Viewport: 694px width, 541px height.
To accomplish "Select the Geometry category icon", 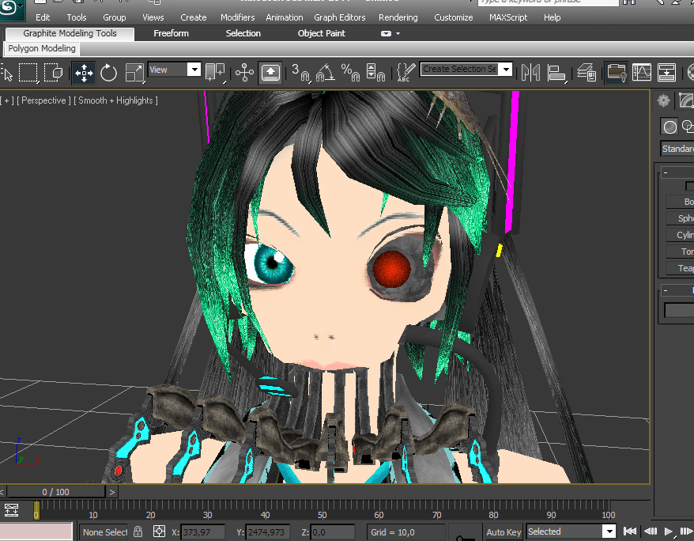I will (669, 127).
